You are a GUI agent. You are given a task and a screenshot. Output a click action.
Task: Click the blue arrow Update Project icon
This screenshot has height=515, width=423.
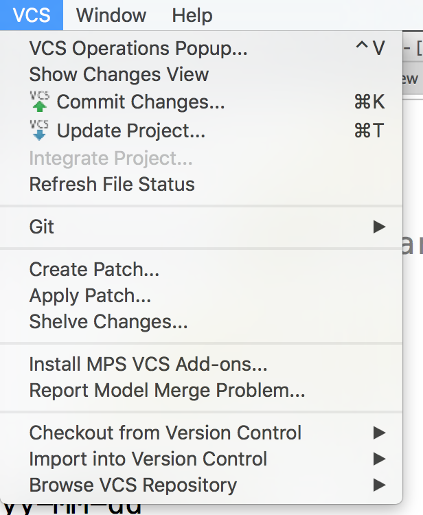click(x=40, y=130)
